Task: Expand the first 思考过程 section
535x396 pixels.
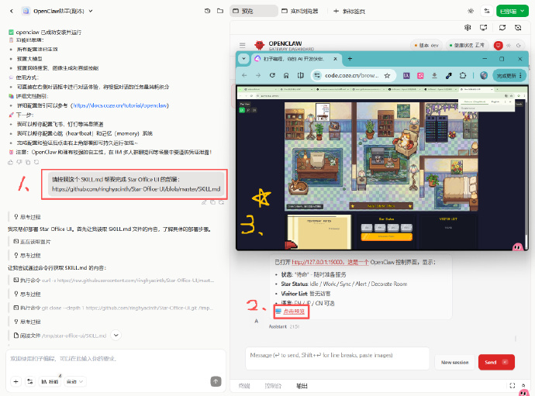Action: pos(27,217)
